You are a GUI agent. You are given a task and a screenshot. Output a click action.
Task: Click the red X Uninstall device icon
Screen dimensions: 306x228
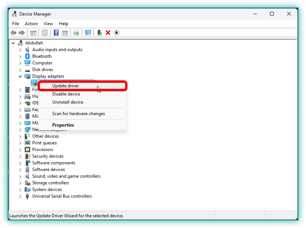pyautogui.click(x=108, y=33)
